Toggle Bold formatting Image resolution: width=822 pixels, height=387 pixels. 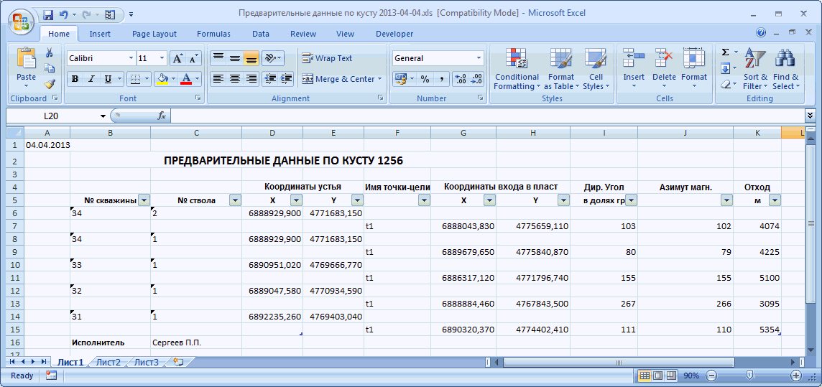pos(75,79)
